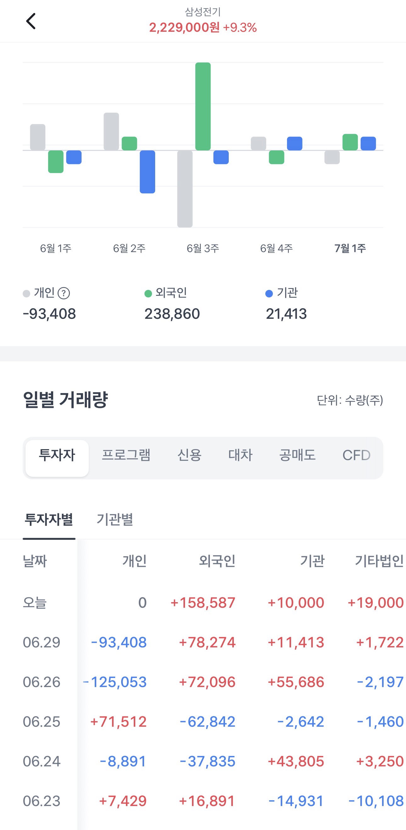Select the 투자자별 sub-tab
The image size is (406, 830).
(x=49, y=519)
